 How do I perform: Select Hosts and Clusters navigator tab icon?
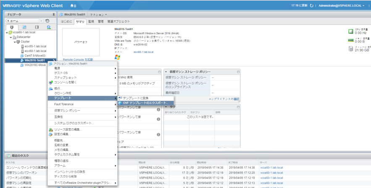12,27
